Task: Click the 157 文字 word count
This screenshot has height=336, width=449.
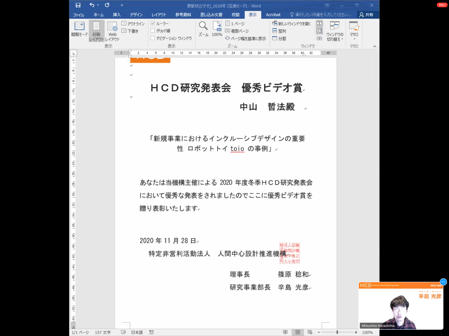Action: point(103,332)
